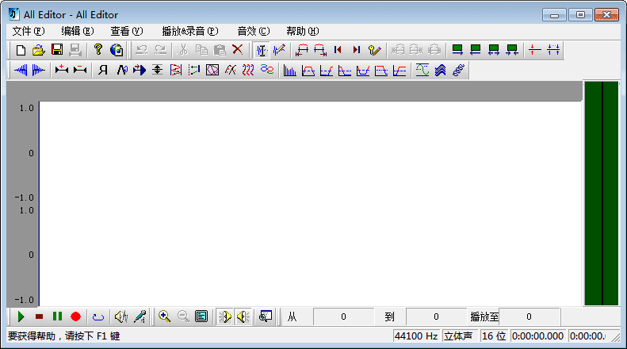This screenshot has width=627, height=349.
Task: Toggle the left-facing speaker channel button
Action: [243, 317]
